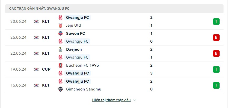Open the Bucheon FC 1995 team link

click(x=83, y=65)
